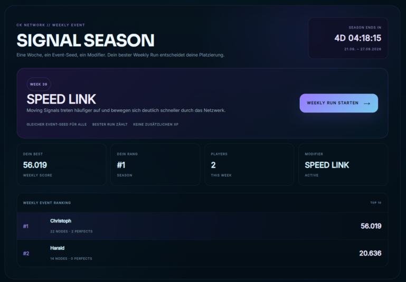Start the weekly run with the gradient button
Image resolution: width=406 pixels, height=282 pixels.
(x=338, y=103)
